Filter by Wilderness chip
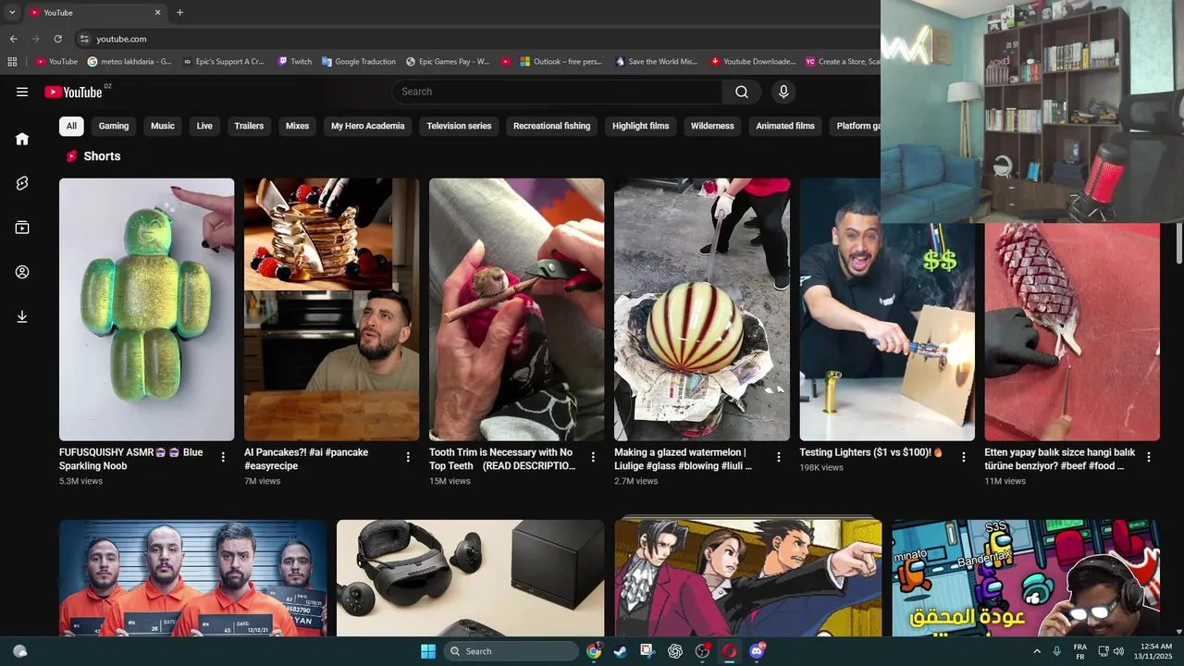 pos(712,126)
